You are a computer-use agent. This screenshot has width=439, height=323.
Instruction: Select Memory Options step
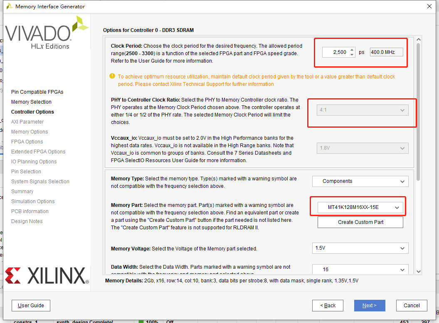click(x=30, y=132)
